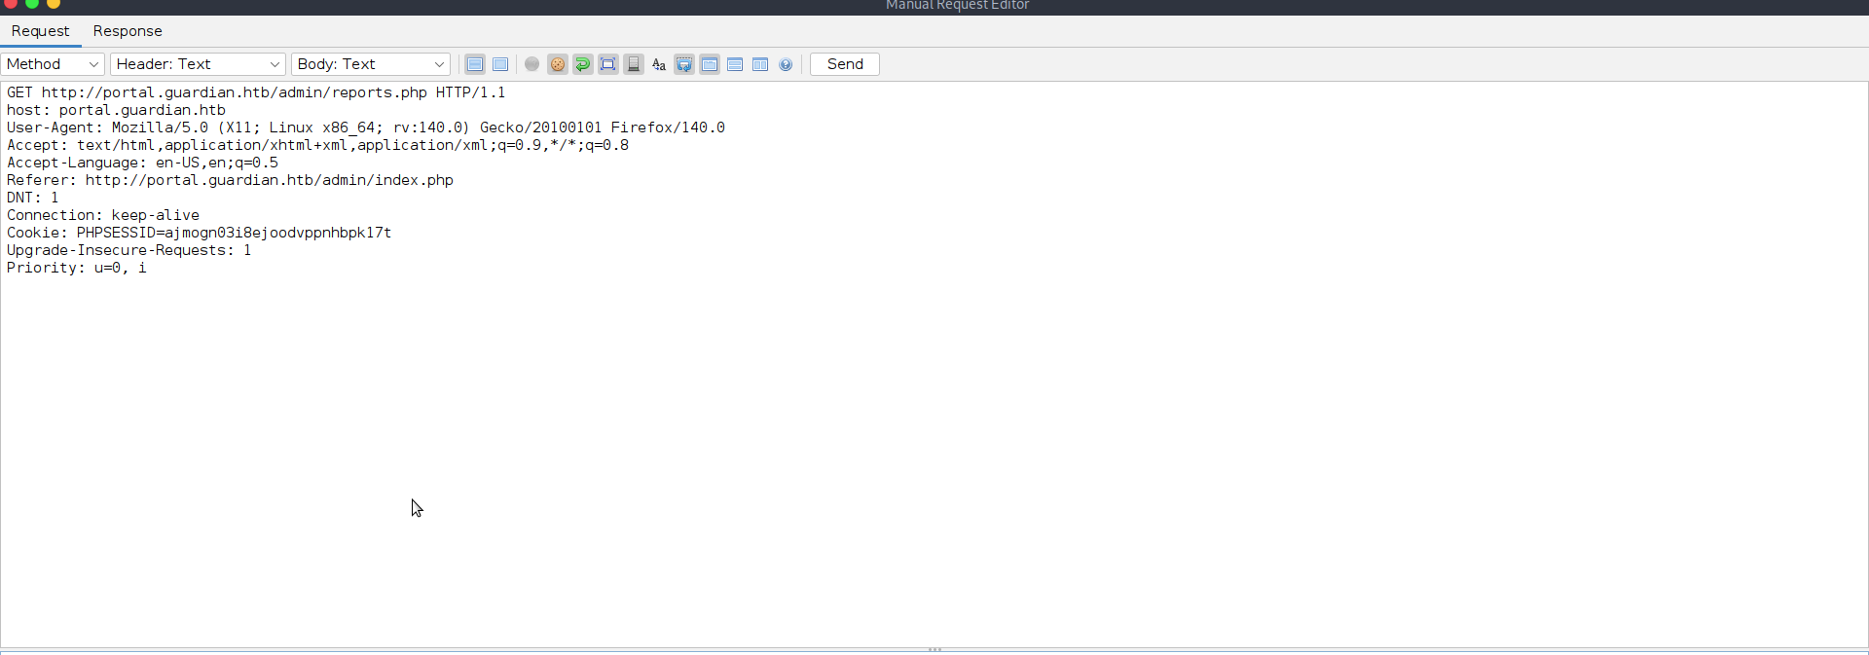The width and height of the screenshot is (1869, 655).
Task: Click the blue circular-arrow window icon
Action: [x=684, y=64]
